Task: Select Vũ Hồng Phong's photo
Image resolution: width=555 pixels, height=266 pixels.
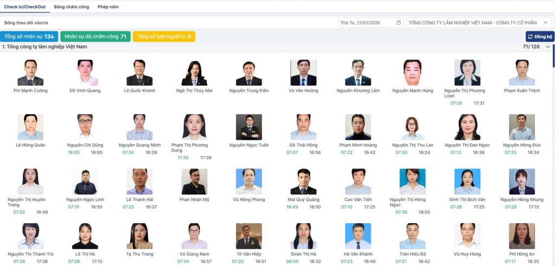Action: click(249, 181)
